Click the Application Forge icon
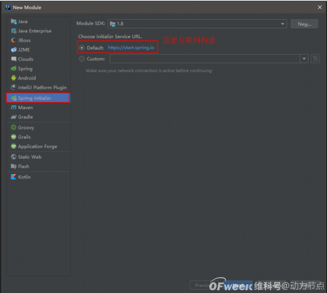Viewport: 327px width, 293px height. pyautogui.click(x=14, y=146)
